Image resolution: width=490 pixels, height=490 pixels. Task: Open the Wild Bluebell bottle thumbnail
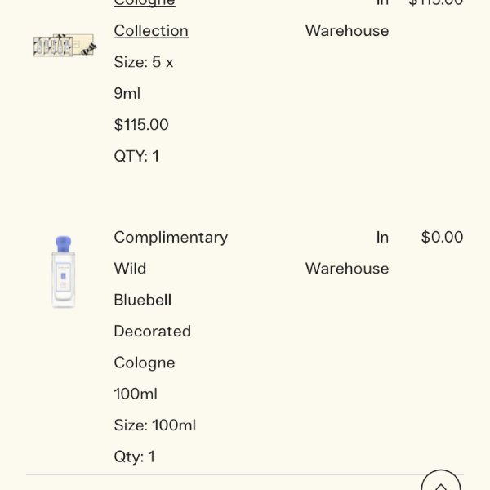tap(64, 272)
